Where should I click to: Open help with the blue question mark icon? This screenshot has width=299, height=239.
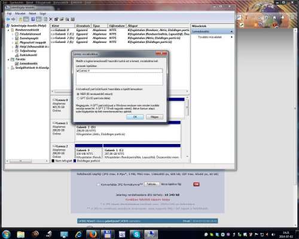pos(33,19)
